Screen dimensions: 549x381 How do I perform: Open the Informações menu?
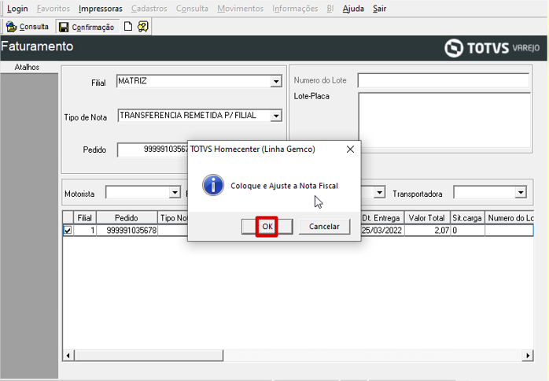click(295, 9)
